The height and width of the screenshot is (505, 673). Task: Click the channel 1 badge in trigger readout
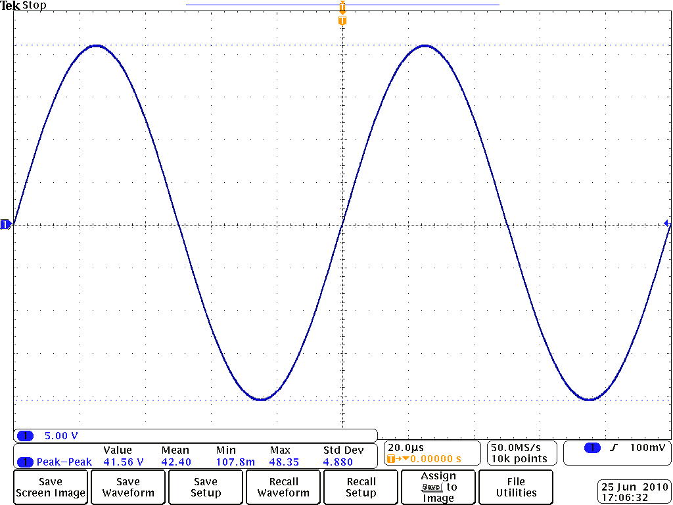click(592, 448)
